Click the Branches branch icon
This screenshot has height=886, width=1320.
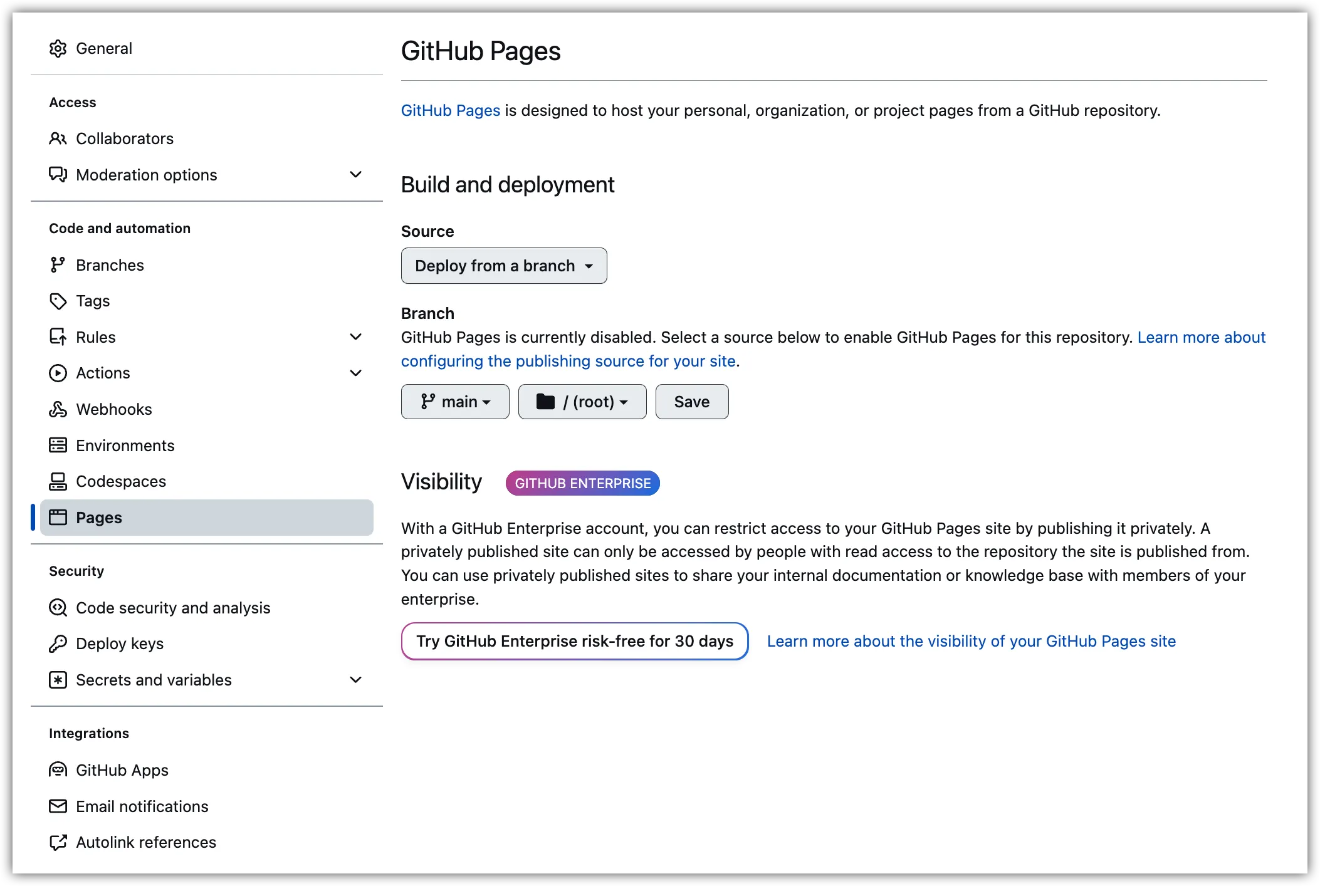[x=58, y=264]
